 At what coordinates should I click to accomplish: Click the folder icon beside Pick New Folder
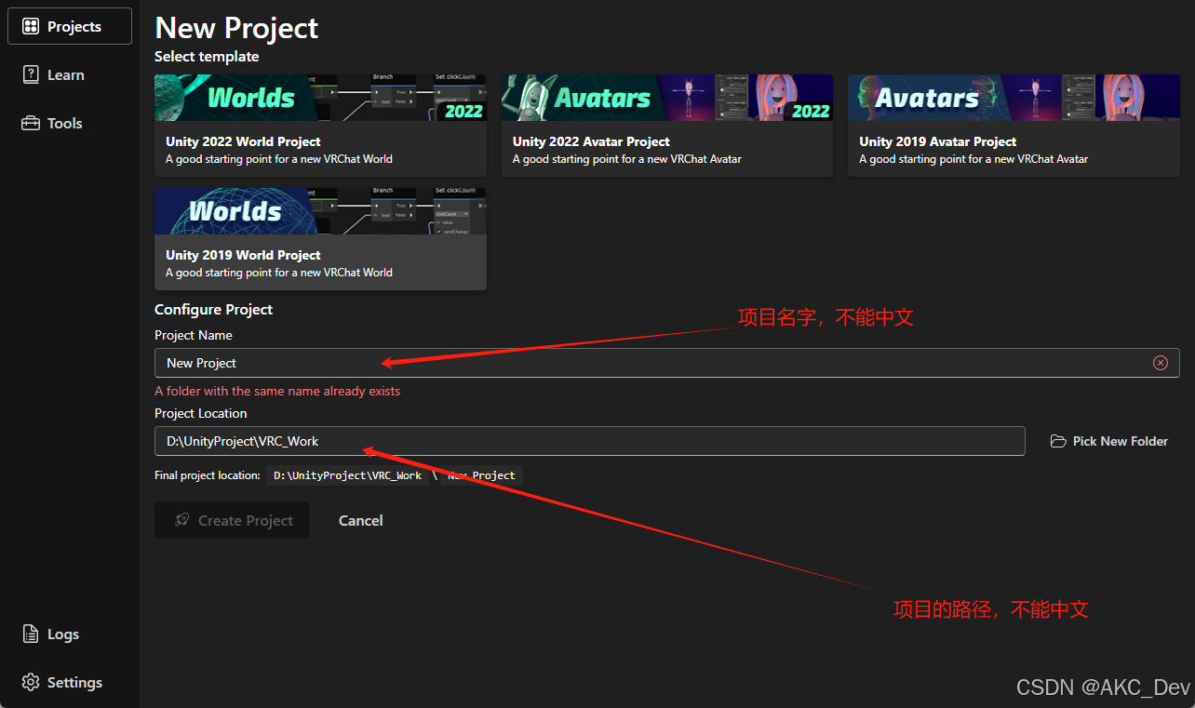[x=1058, y=441]
